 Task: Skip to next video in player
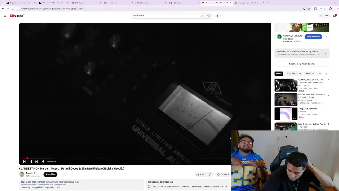coord(37,162)
